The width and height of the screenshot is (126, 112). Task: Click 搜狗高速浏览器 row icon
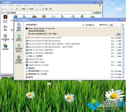tap(27, 71)
